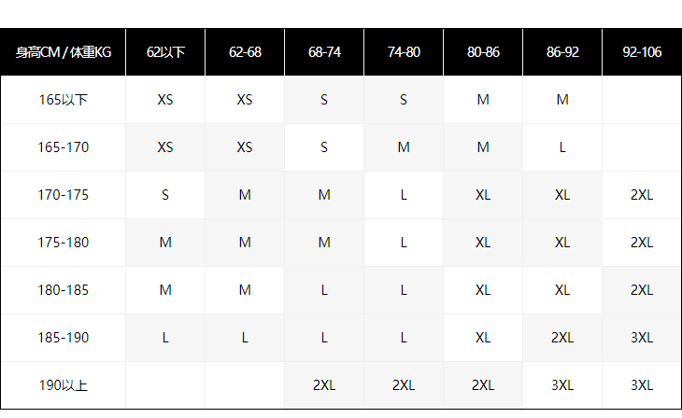Select the L cell in the 165-170 row
This screenshot has height=418, width=682.
click(x=562, y=147)
